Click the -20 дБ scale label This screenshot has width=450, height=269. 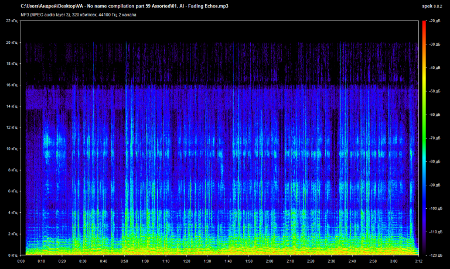[435, 21]
